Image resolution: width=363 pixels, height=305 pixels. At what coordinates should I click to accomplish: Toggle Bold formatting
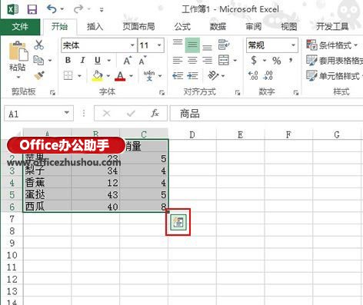[x=68, y=61]
